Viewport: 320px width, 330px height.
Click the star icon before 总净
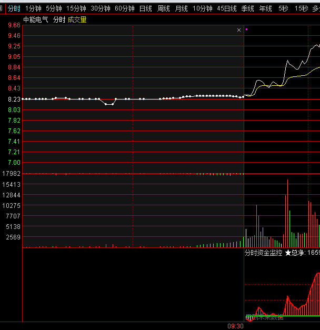click(x=288, y=253)
